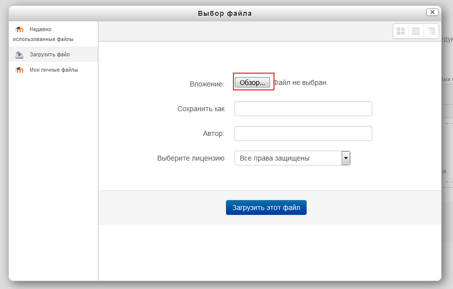
Task: Expand the license dropdown arrow
Action: (346, 158)
